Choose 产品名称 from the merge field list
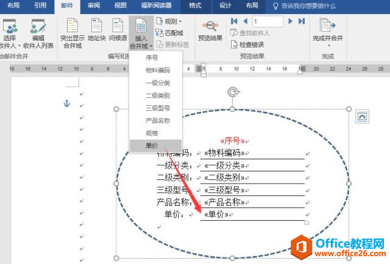This screenshot has width=390, height=264. pos(156,120)
